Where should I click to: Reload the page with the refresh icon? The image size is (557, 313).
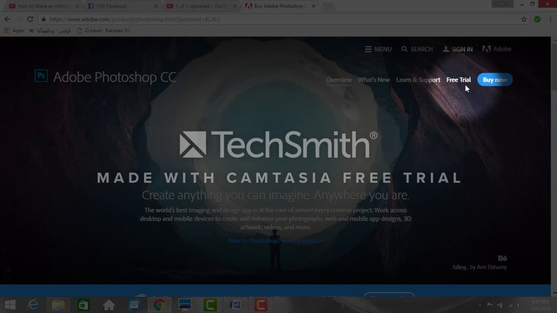30,19
